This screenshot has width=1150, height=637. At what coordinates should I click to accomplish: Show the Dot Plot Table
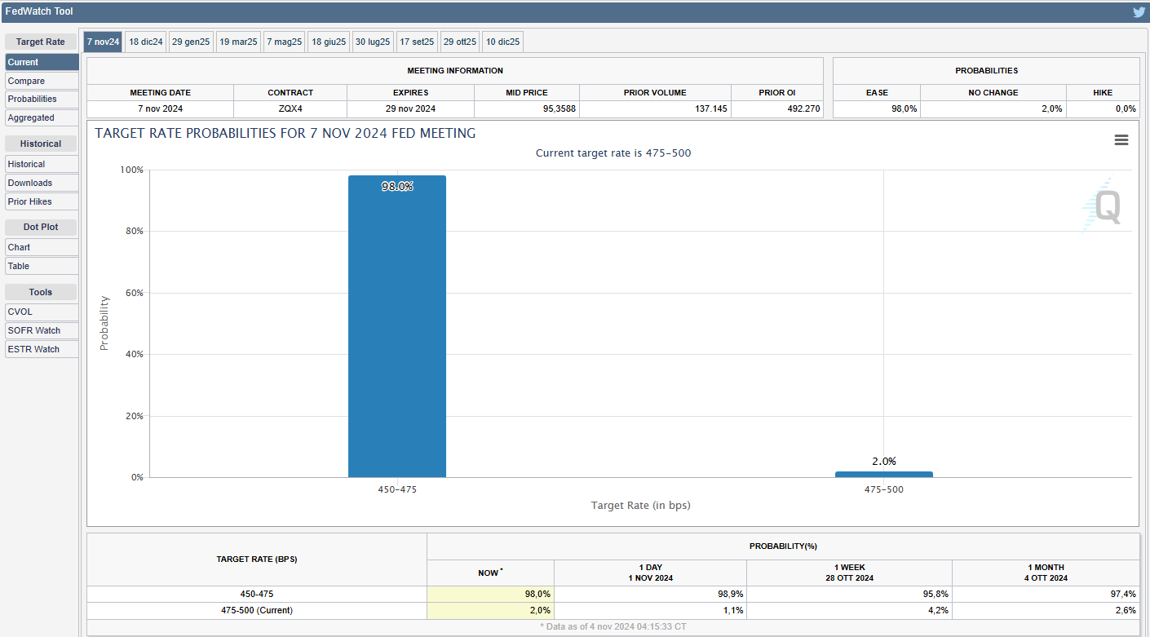pyautogui.click(x=42, y=266)
